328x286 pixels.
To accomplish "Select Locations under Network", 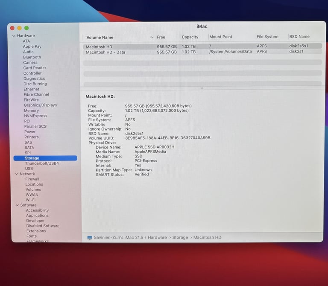I will pyautogui.click(x=34, y=184).
